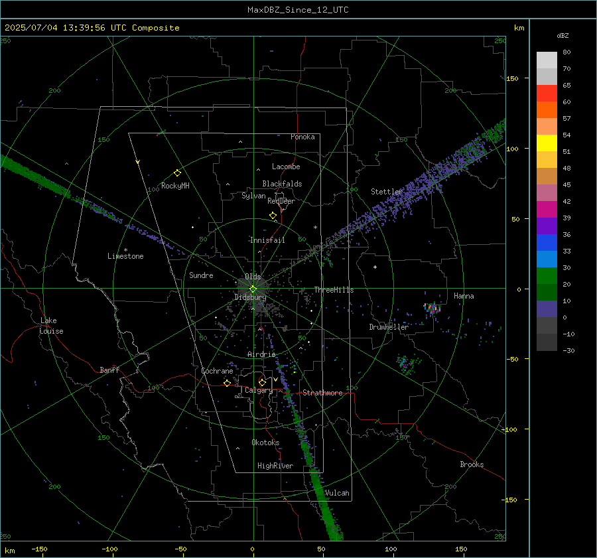Click the HighRiver label

pos(275,466)
